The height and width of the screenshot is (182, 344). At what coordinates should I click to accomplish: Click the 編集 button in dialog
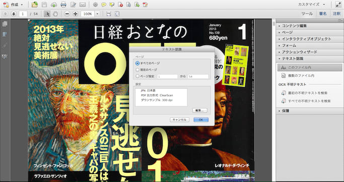(199, 110)
